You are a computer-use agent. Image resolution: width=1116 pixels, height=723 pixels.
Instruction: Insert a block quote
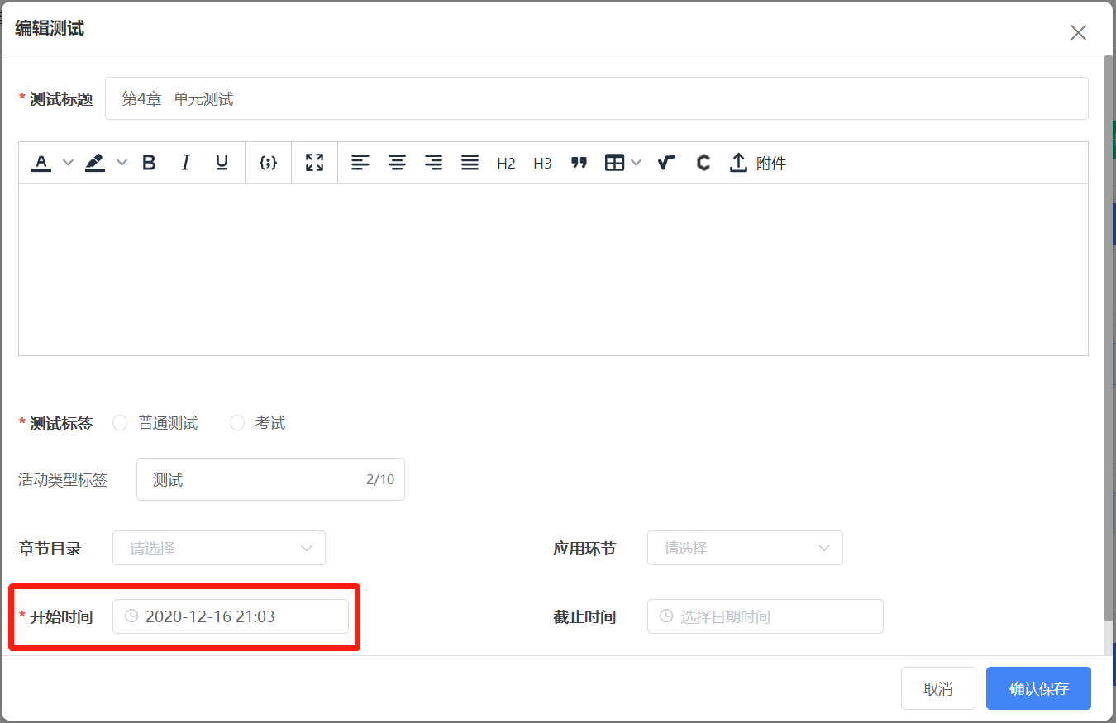coord(579,163)
